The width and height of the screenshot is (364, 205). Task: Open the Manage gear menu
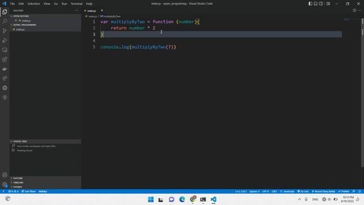pyautogui.click(x=5, y=184)
